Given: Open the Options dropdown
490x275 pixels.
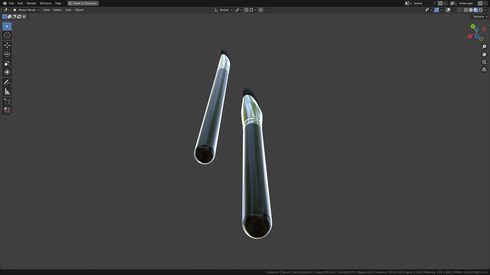Looking at the screenshot, I should coord(480,17).
